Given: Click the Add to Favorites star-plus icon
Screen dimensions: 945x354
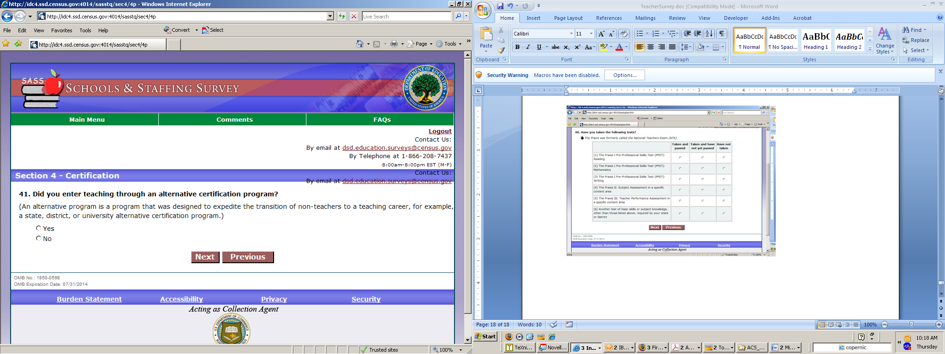Looking at the screenshot, I should point(18,44).
